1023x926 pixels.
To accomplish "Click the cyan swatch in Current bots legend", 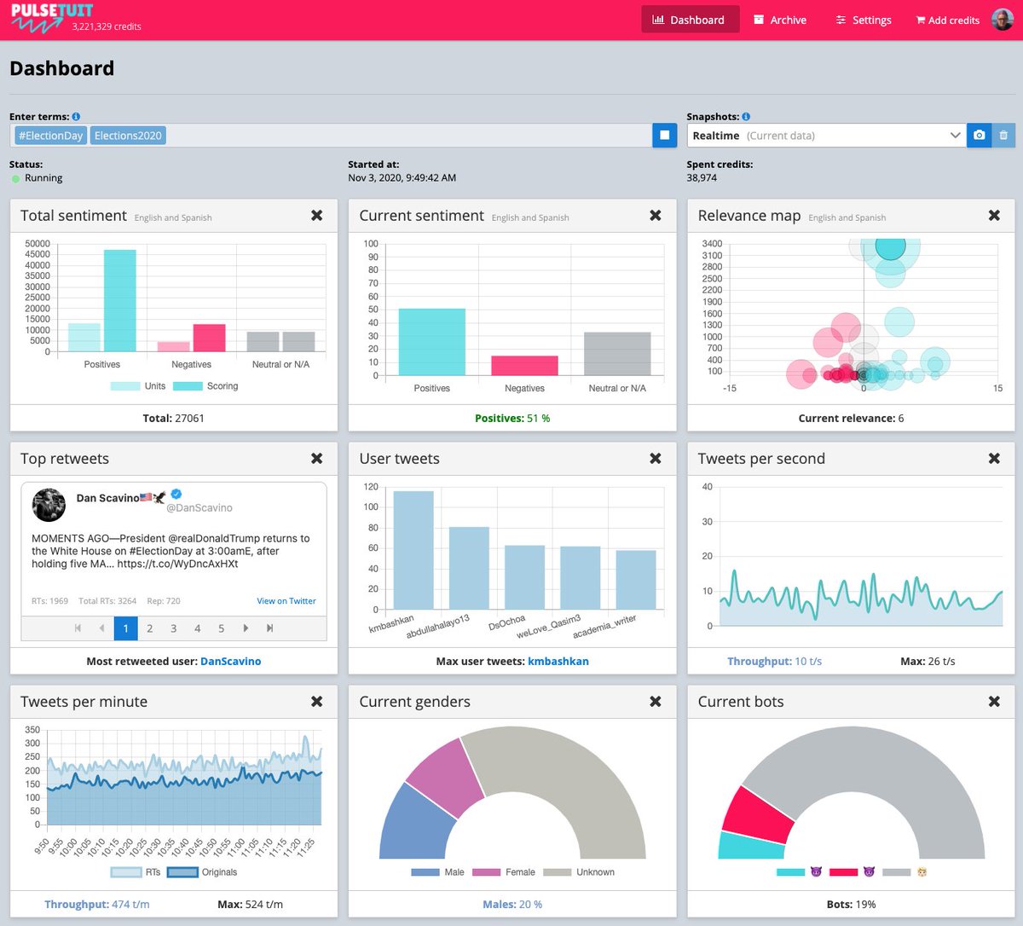I will pos(790,872).
